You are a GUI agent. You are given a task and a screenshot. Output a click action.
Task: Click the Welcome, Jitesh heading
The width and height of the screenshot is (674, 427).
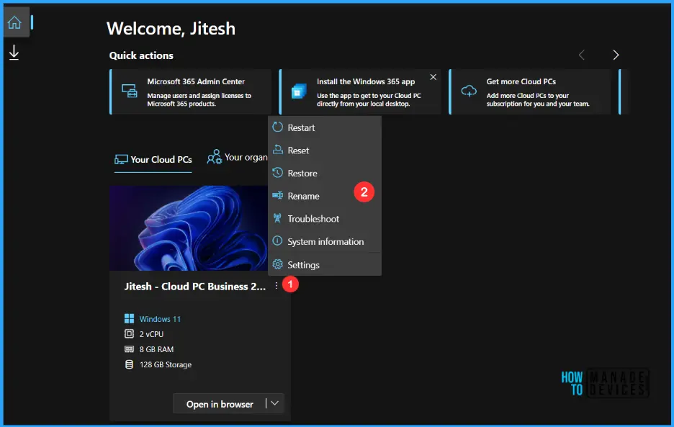pos(171,28)
